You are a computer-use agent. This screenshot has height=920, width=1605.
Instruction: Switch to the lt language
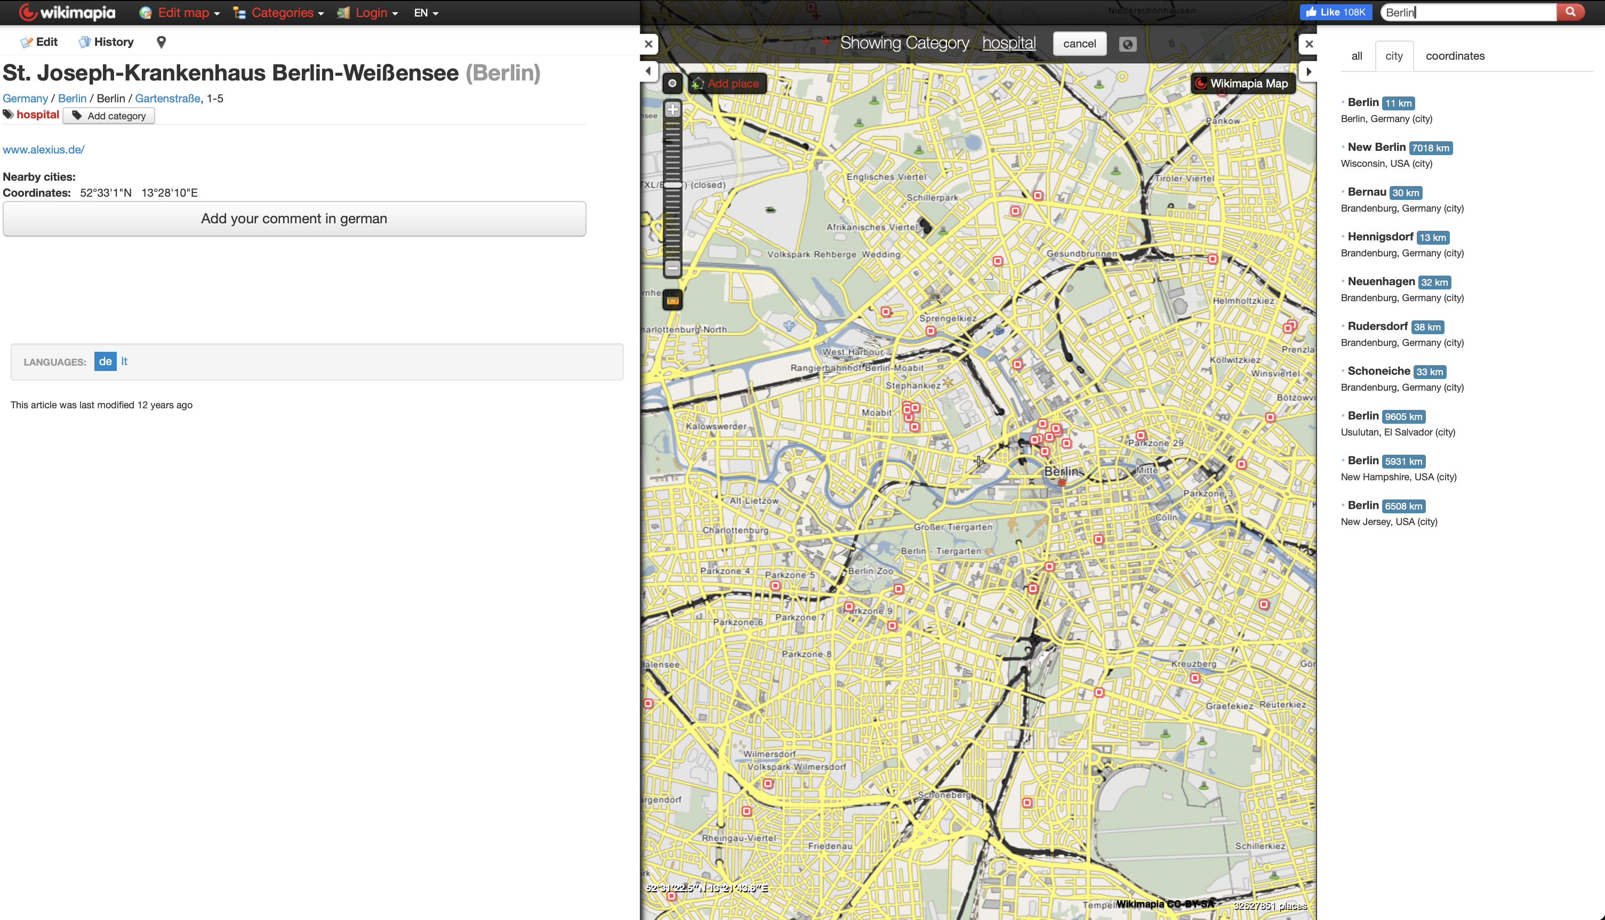coord(124,361)
